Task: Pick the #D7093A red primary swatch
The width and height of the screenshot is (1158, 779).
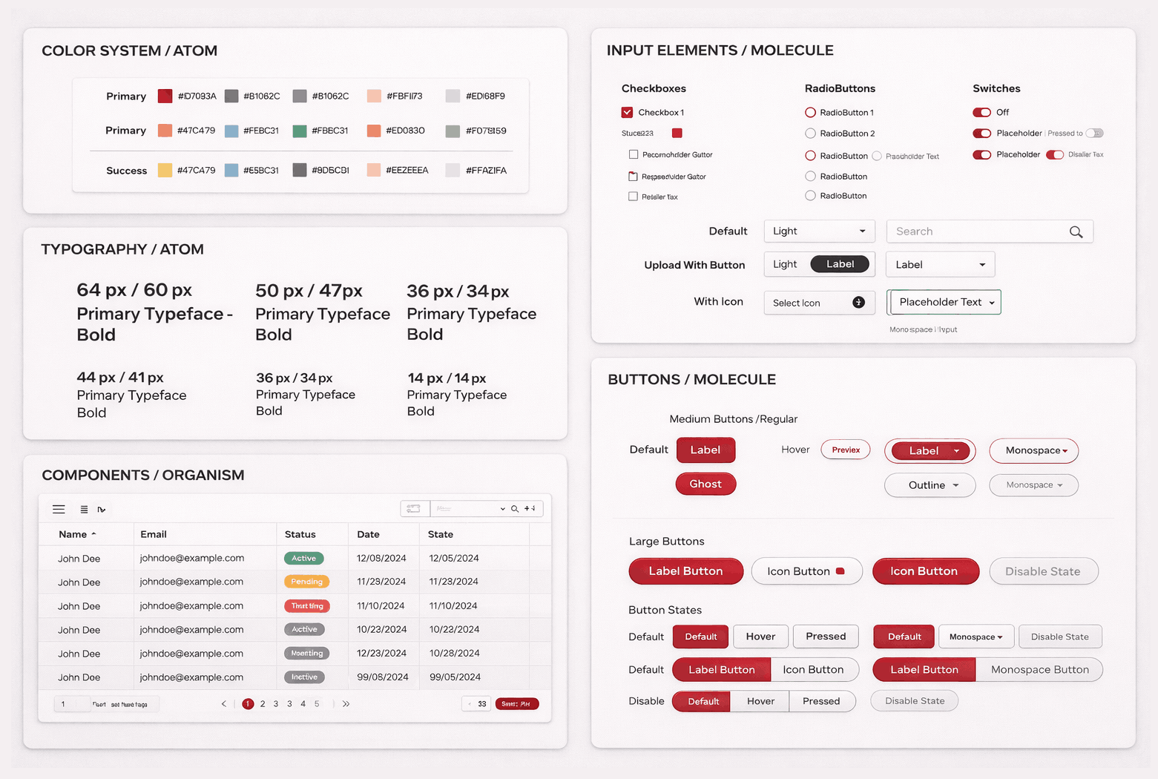Action: tap(165, 96)
